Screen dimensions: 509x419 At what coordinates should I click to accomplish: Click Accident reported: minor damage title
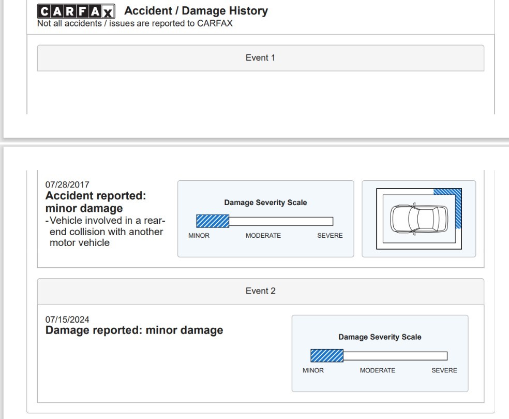[x=96, y=202]
